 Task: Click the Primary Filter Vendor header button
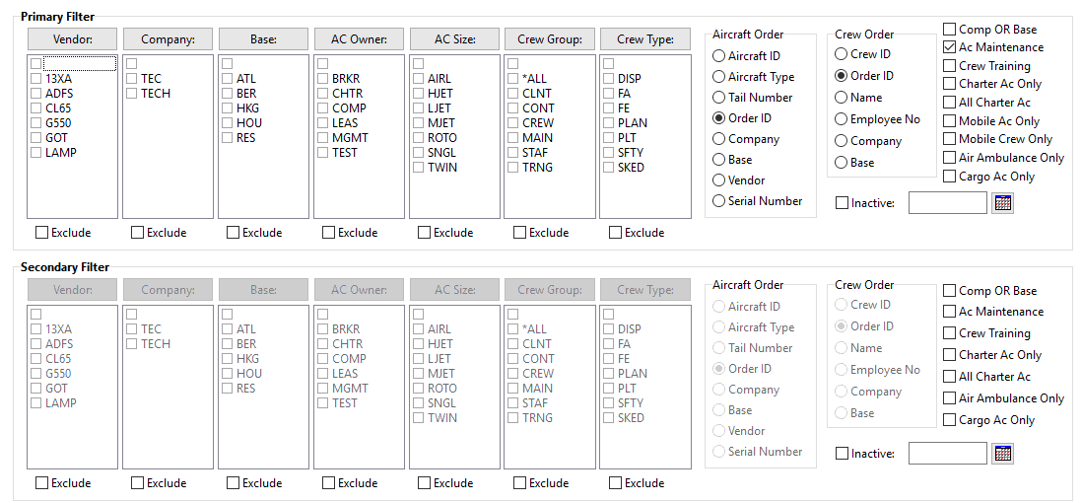click(x=72, y=39)
